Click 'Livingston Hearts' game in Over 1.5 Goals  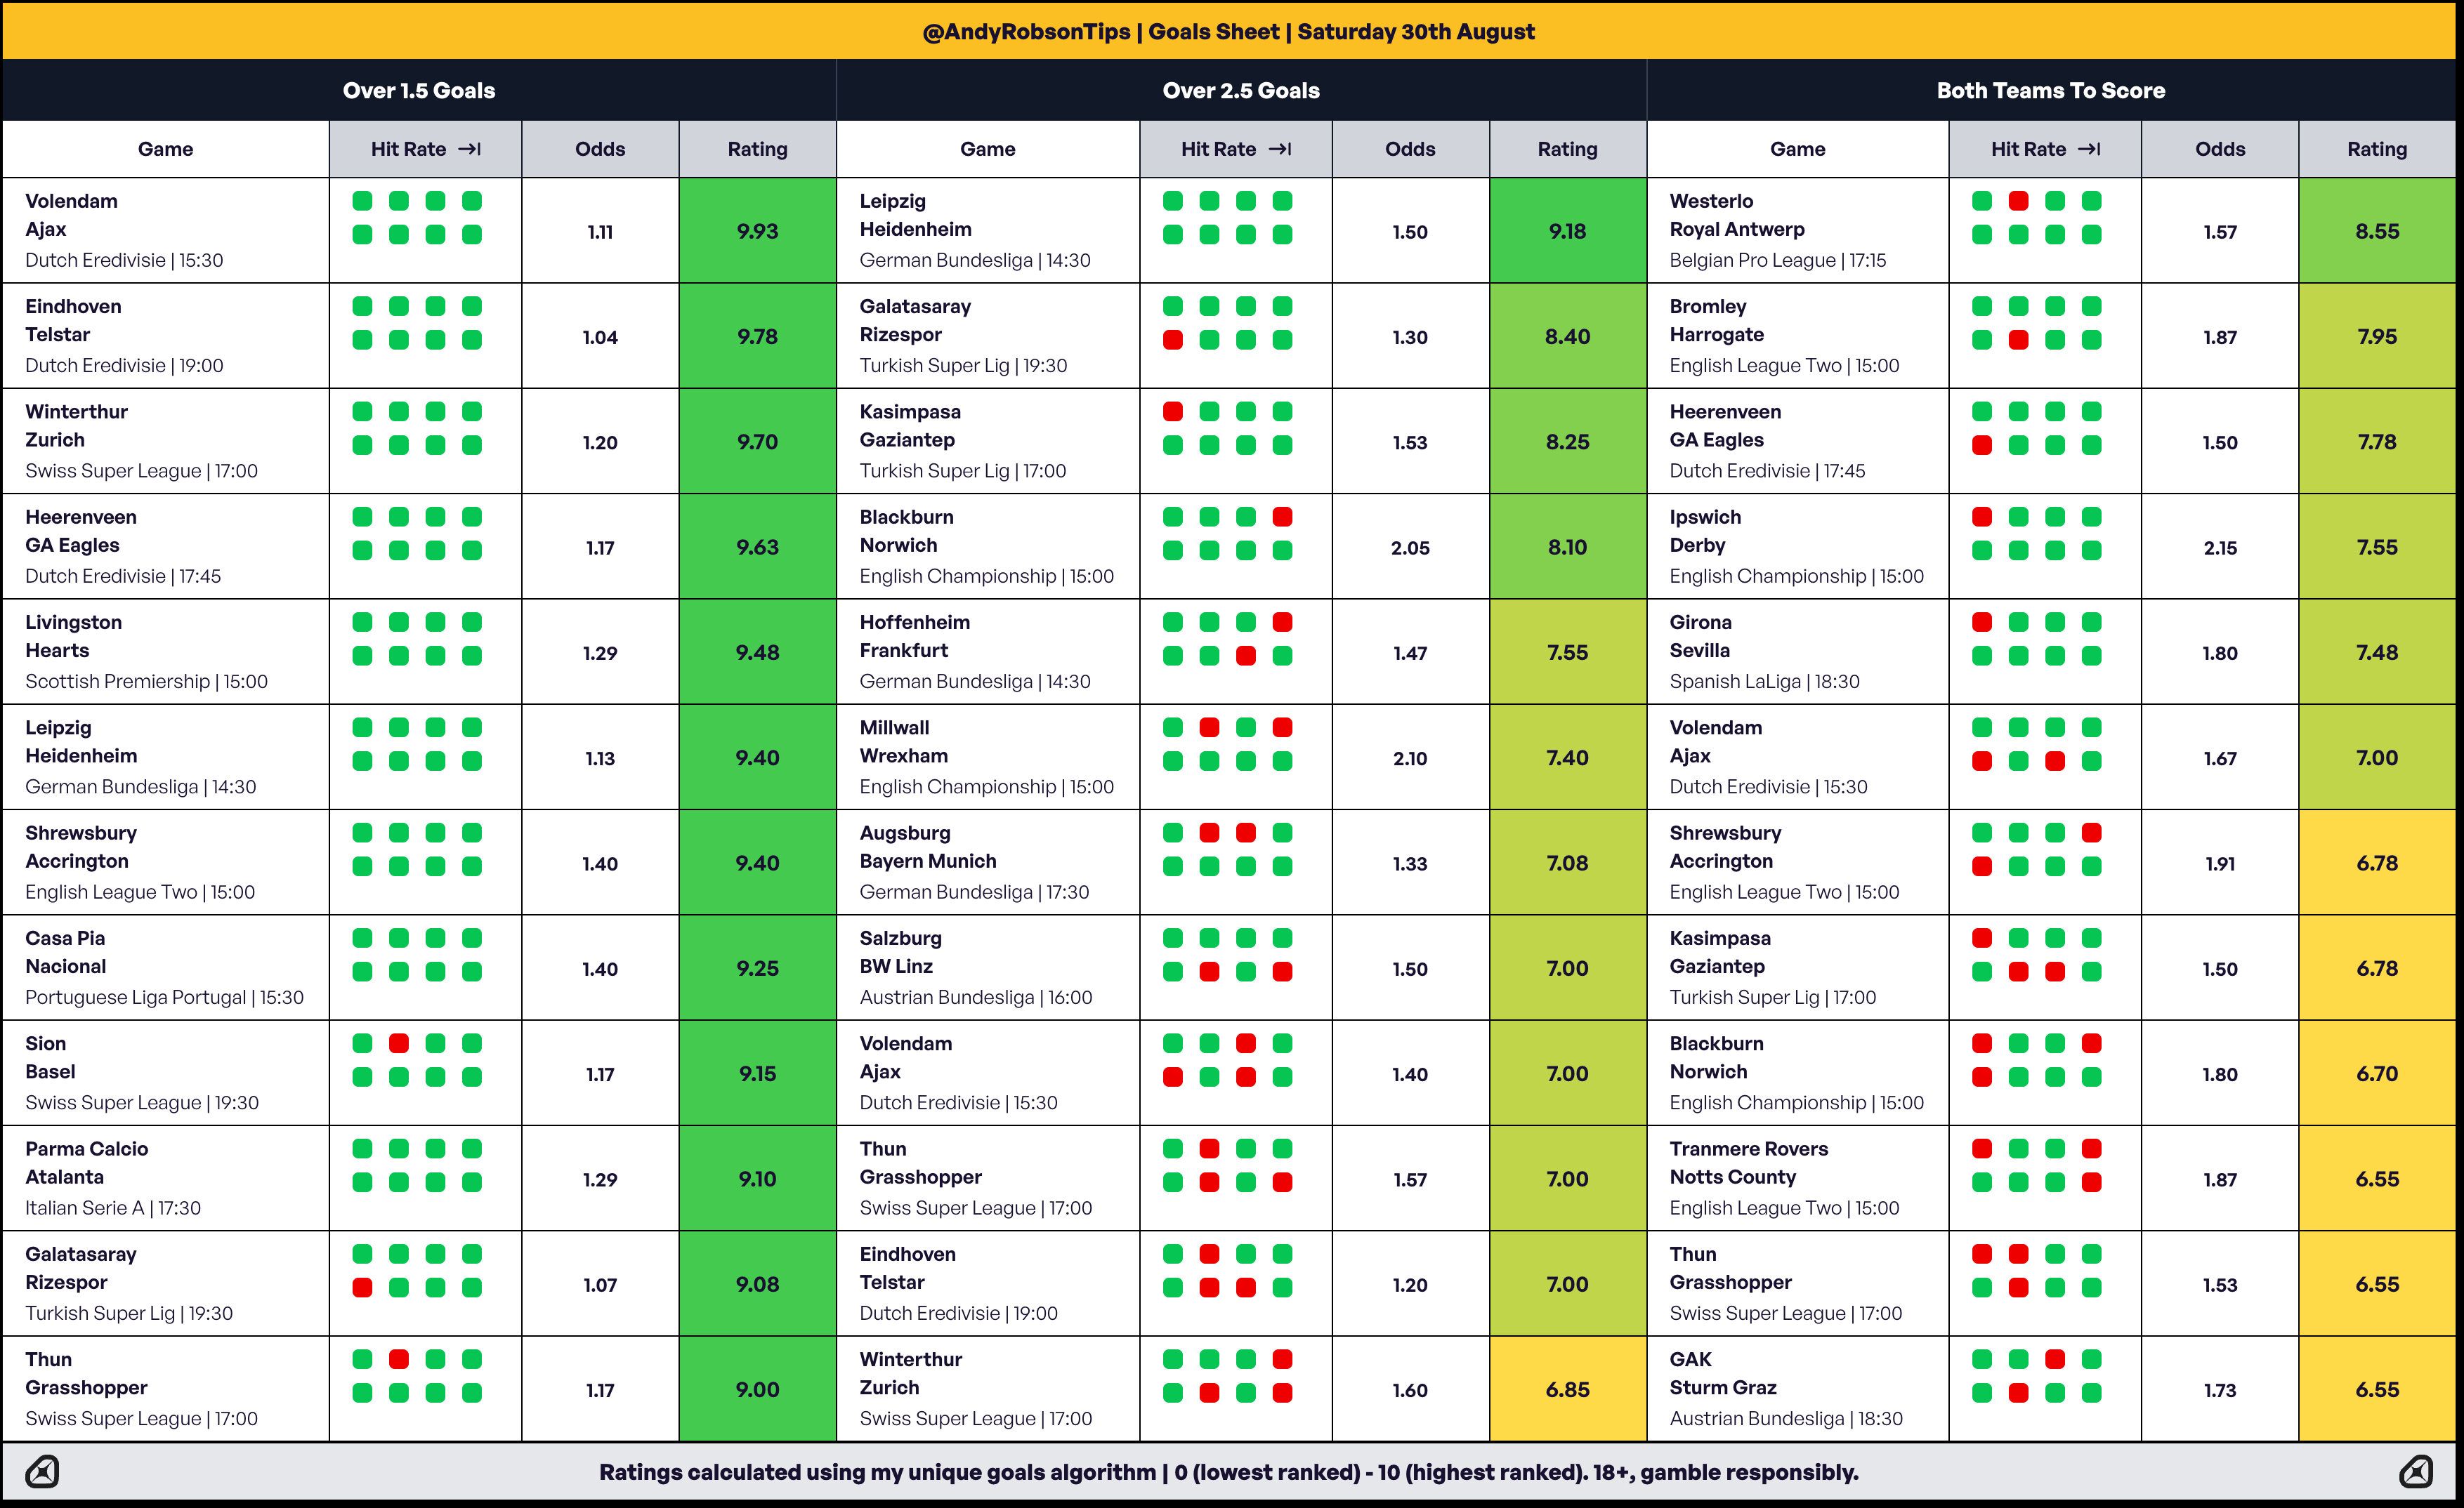click(x=166, y=652)
